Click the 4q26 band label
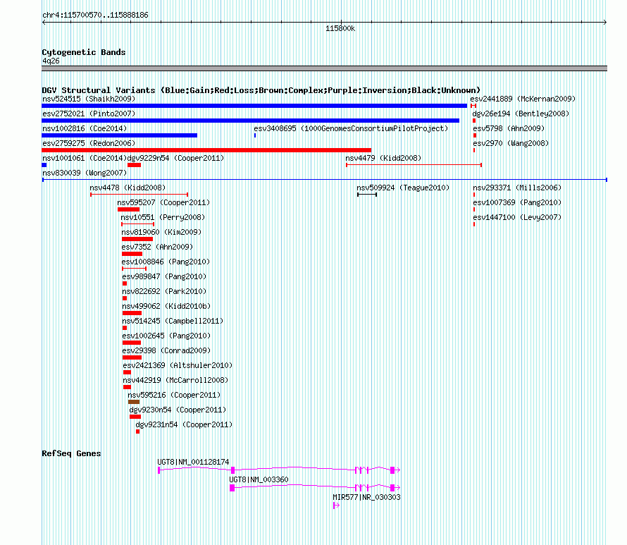Viewport: 627px width, 545px height. 51,61
